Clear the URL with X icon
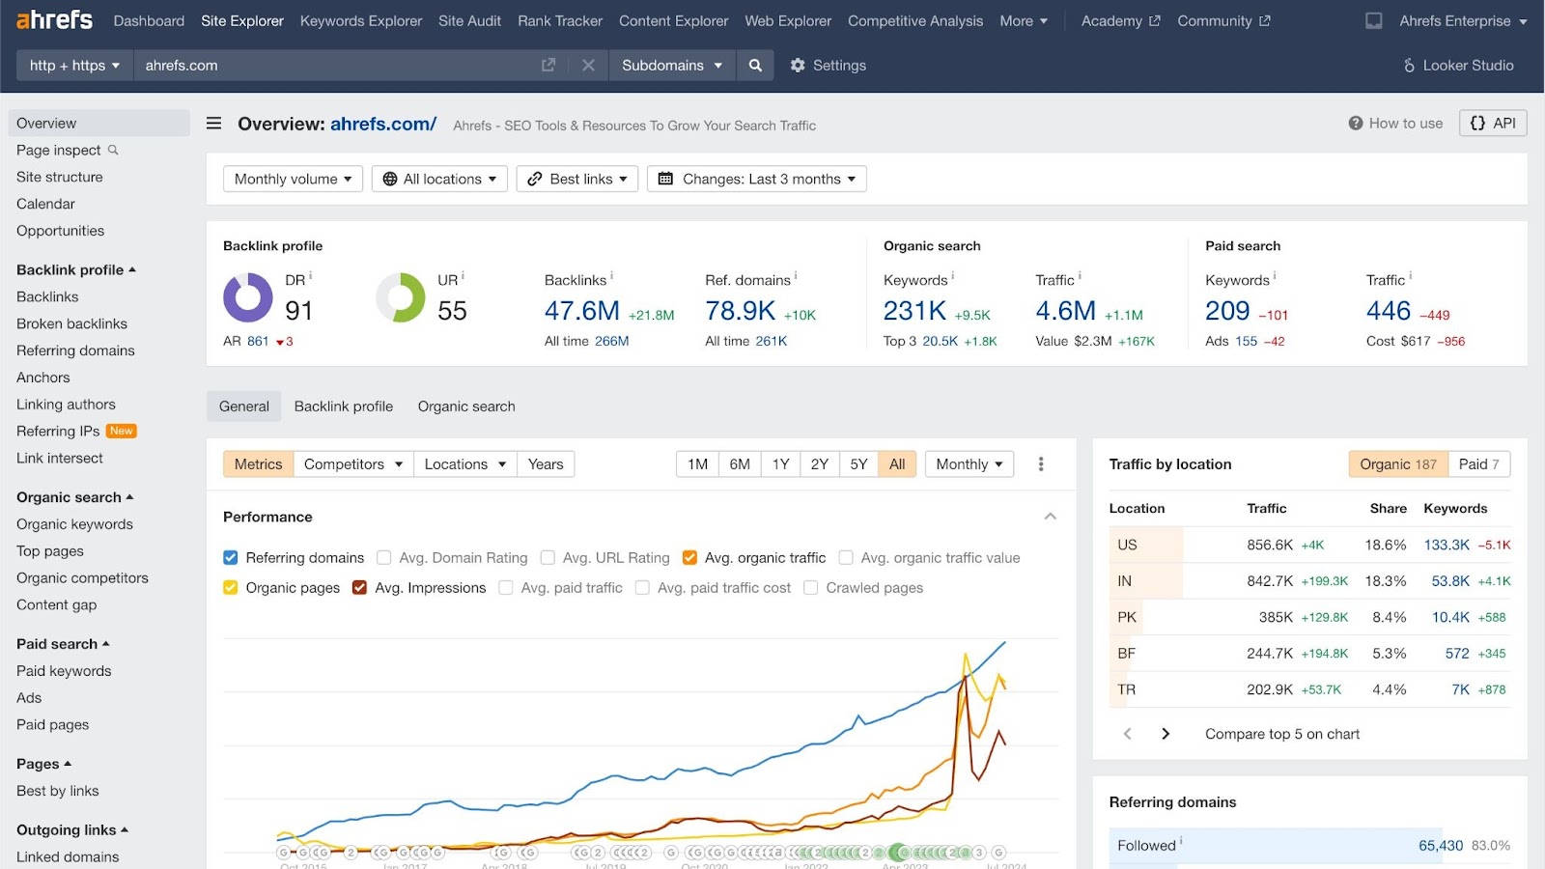The width and height of the screenshot is (1545, 869). tap(588, 65)
